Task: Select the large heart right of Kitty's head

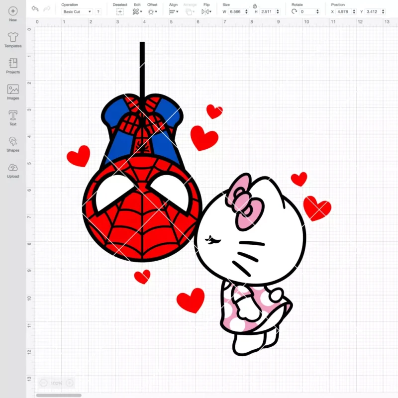Action: coord(317,208)
